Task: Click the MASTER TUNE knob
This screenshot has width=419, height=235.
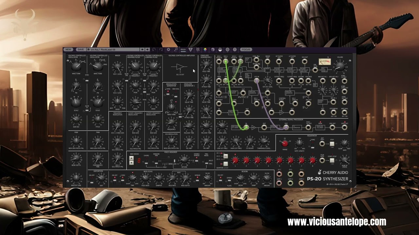Action: (x=76, y=178)
